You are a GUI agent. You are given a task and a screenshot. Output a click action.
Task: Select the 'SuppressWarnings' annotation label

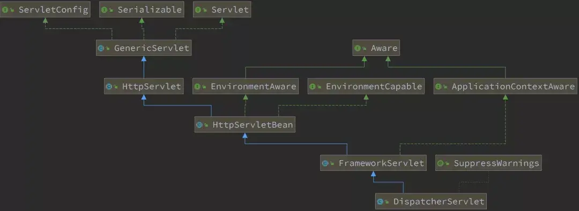496,163
